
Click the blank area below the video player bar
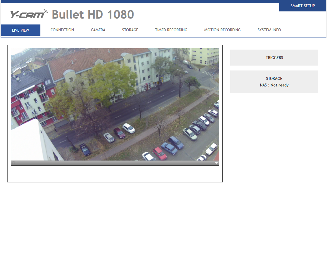115,174
